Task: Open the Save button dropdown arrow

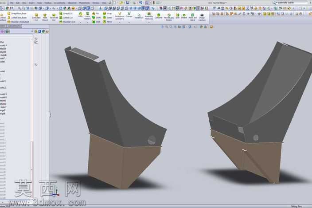Action: (130, 3)
